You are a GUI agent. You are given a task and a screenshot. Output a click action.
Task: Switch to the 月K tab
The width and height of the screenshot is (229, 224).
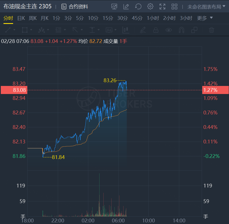[45, 18]
